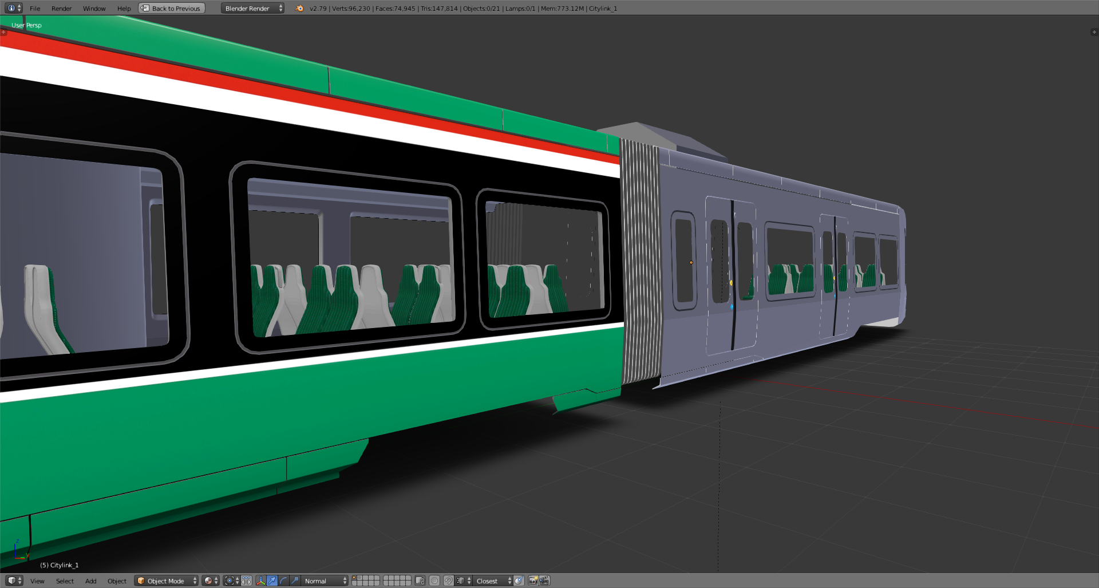Open the File menu
Viewport: 1099px width, 588px height.
click(35, 9)
